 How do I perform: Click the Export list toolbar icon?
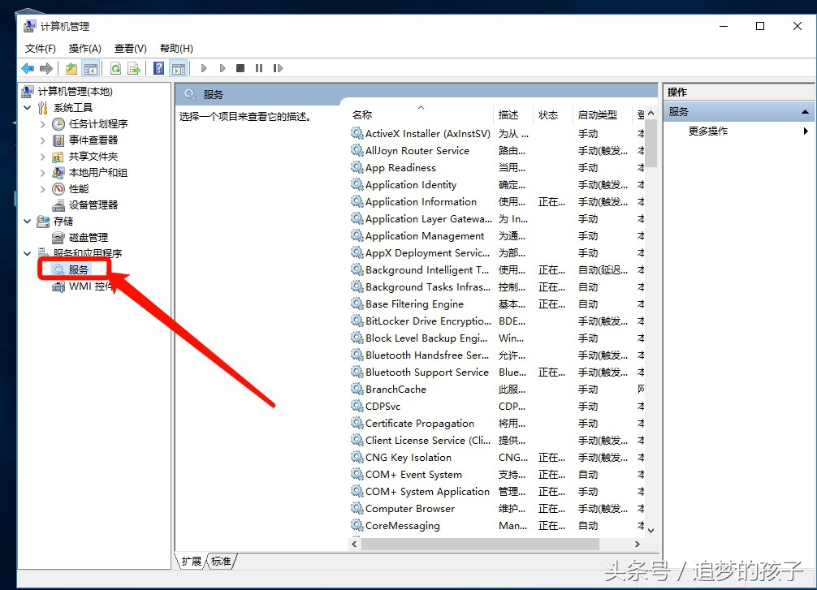[x=135, y=68]
